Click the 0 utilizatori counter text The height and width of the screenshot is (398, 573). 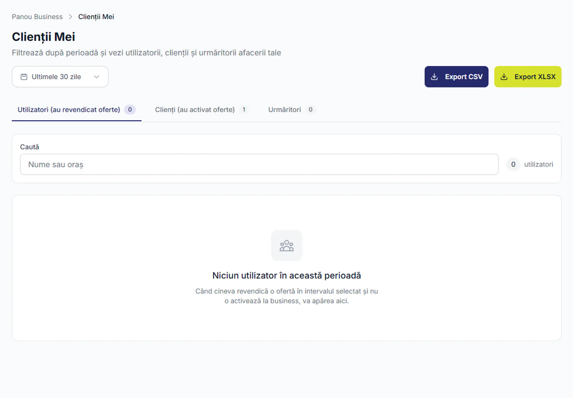pyautogui.click(x=530, y=164)
